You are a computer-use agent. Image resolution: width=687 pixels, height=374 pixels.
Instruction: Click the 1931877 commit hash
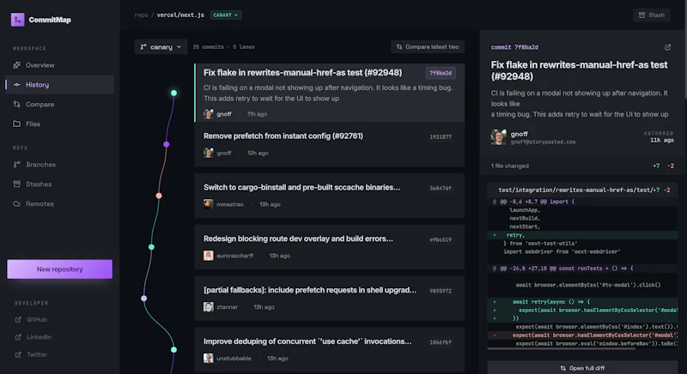[441, 137]
